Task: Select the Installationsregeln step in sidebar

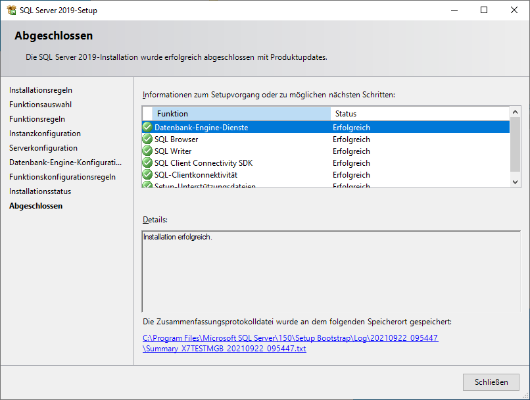Action: coord(41,90)
